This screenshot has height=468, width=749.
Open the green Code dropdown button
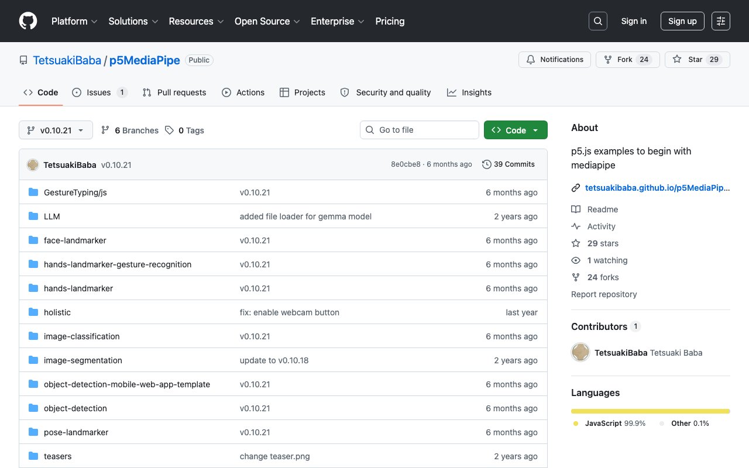[516, 130]
